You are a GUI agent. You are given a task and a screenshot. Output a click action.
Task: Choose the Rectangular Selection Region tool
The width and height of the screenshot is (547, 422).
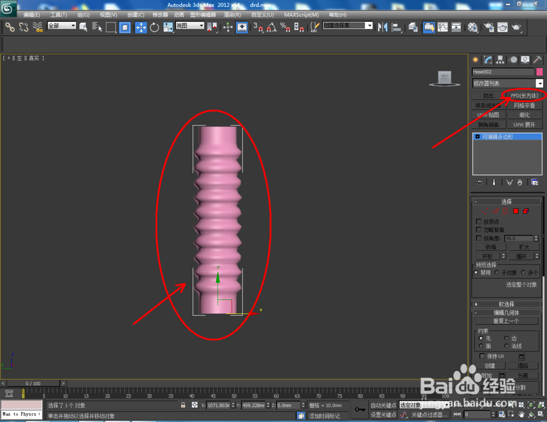point(111,27)
